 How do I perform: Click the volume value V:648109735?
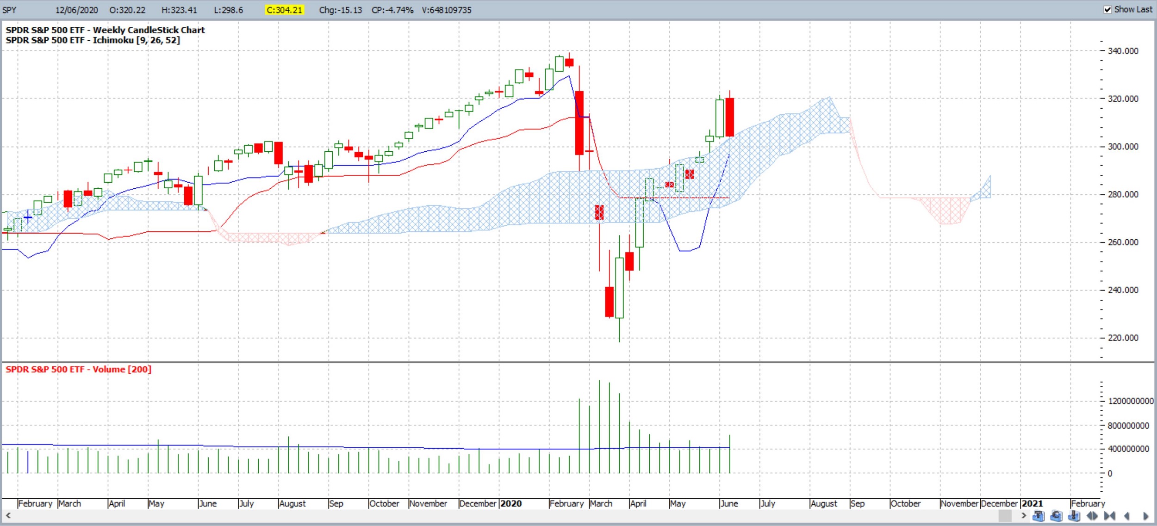coord(447,10)
